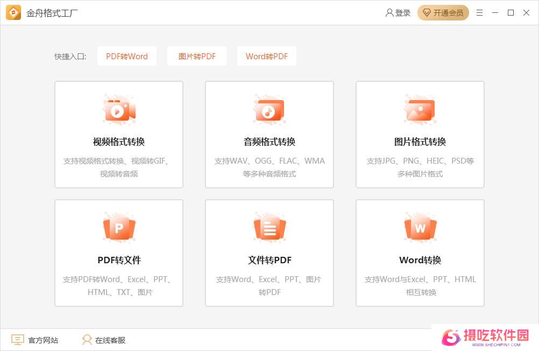Click description 支持PDF转Word、Excel、PPT
This screenshot has height=351, width=539.
pyautogui.click(x=117, y=279)
